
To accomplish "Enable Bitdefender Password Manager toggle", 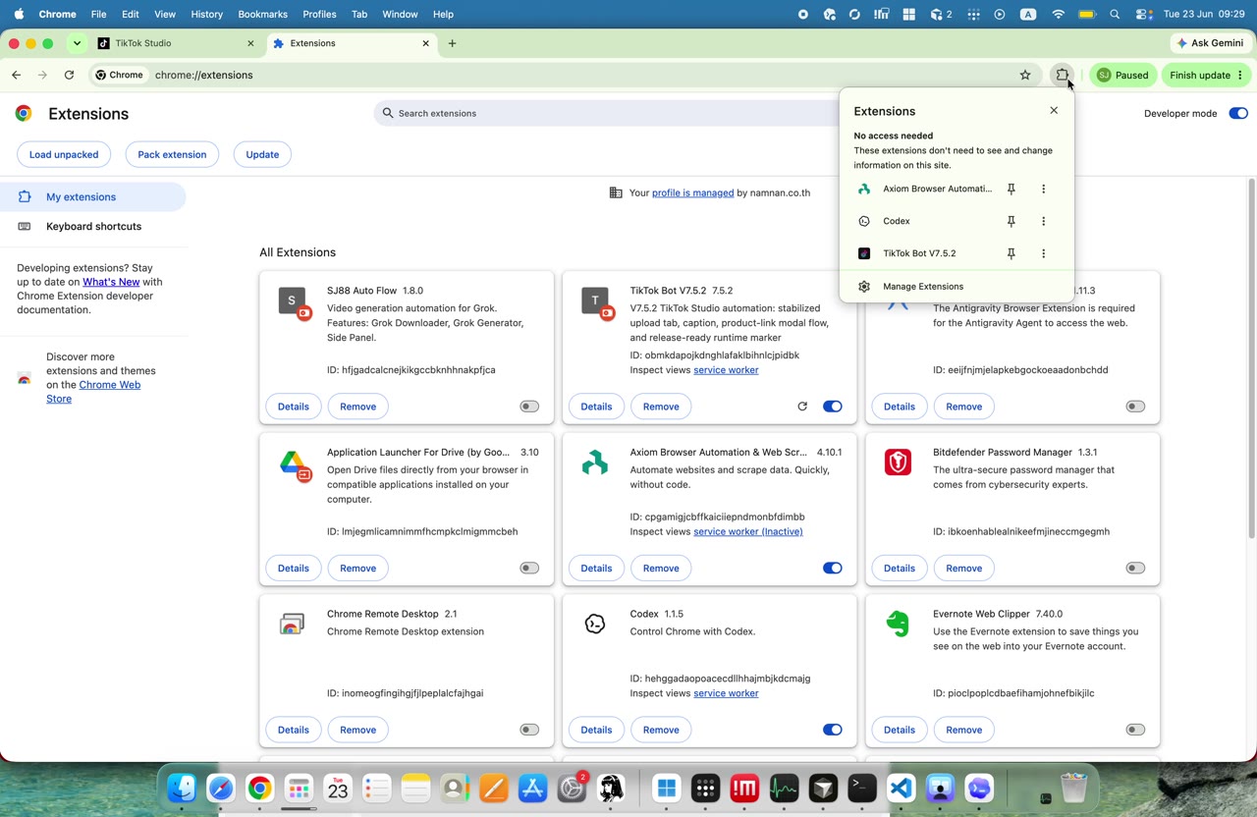I will click(1135, 568).
